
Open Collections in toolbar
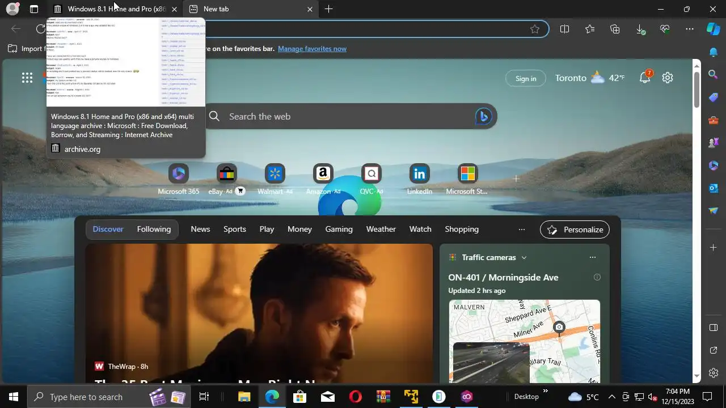click(x=615, y=29)
